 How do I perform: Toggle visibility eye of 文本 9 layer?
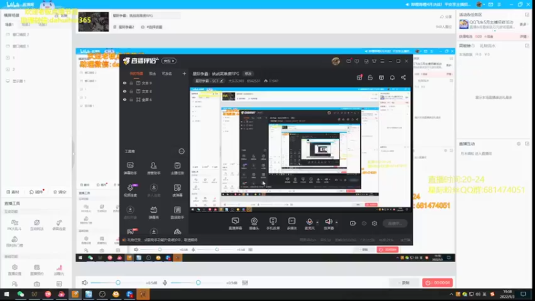124,83
